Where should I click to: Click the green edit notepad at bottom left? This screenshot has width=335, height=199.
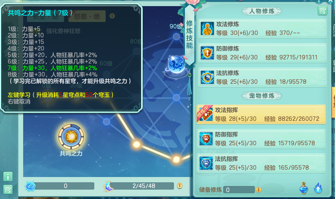point(8,189)
